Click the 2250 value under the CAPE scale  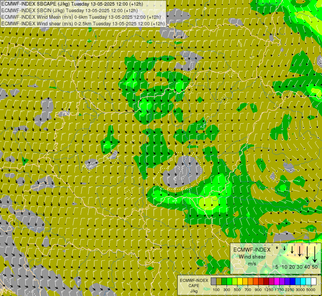pos(289,290)
